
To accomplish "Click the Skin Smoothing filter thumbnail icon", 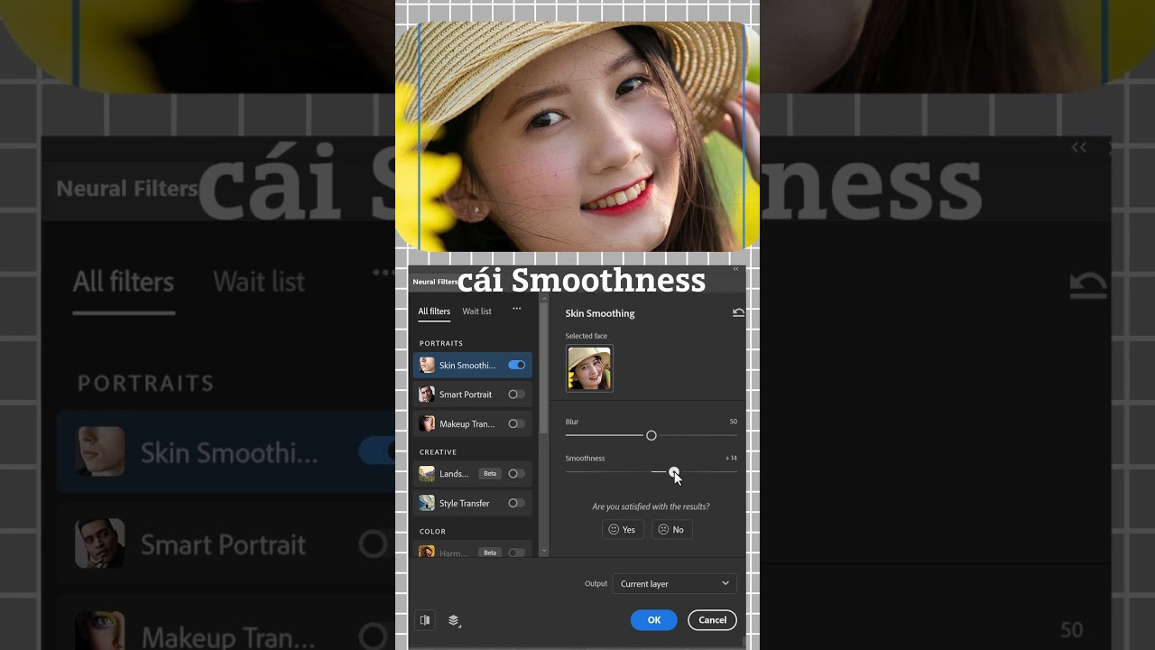I will coord(427,365).
